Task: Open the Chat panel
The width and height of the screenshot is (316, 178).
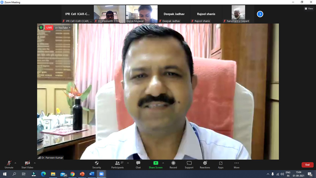Action: pos(138,165)
